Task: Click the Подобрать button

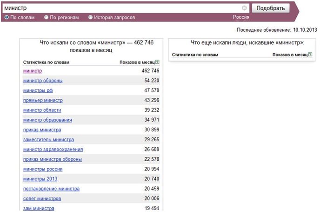Action: point(271,8)
